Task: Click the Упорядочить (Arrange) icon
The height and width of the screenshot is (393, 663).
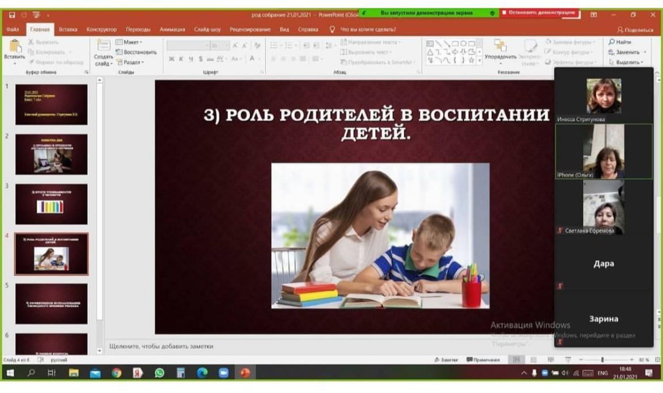Action: (500, 47)
